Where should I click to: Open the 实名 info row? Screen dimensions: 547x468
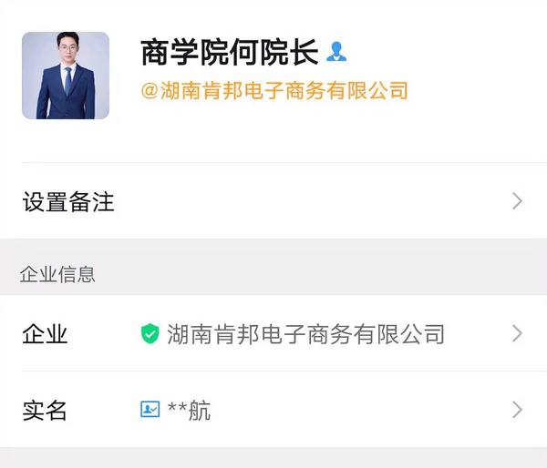pos(273,410)
